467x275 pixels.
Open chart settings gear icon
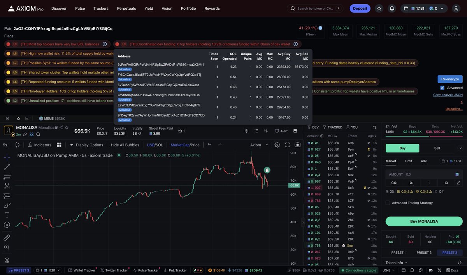pos(277,144)
